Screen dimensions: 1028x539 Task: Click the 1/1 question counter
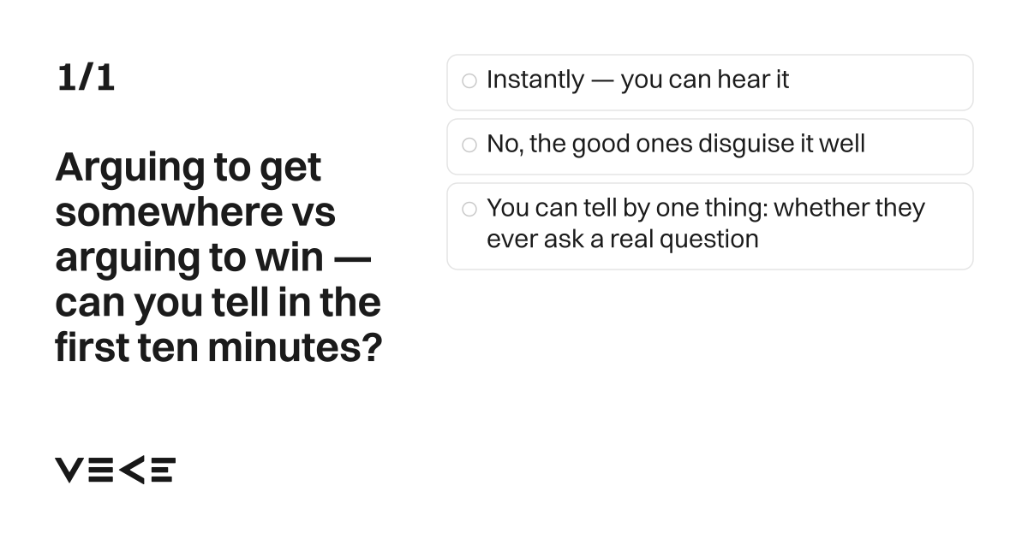click(86, 79)
